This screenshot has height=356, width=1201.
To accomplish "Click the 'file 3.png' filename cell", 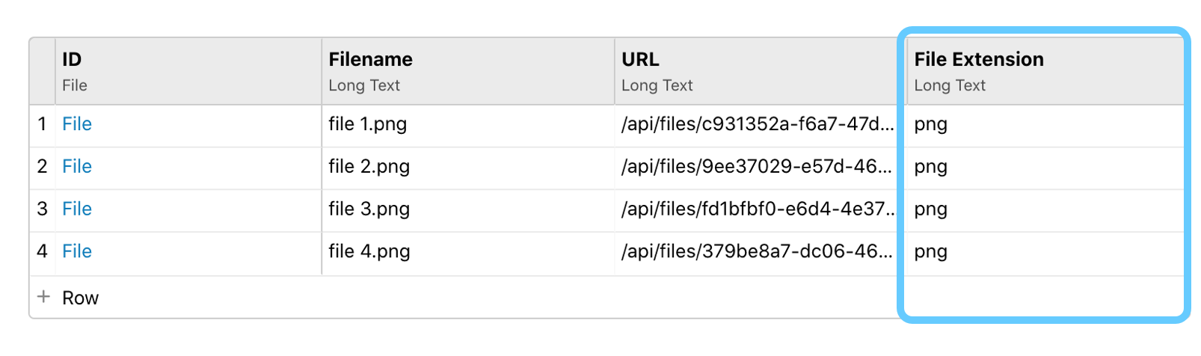I will tap(468, 211).
